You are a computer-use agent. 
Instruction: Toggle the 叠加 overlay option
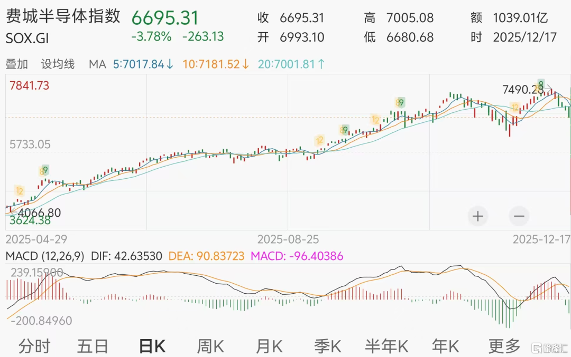17,64
